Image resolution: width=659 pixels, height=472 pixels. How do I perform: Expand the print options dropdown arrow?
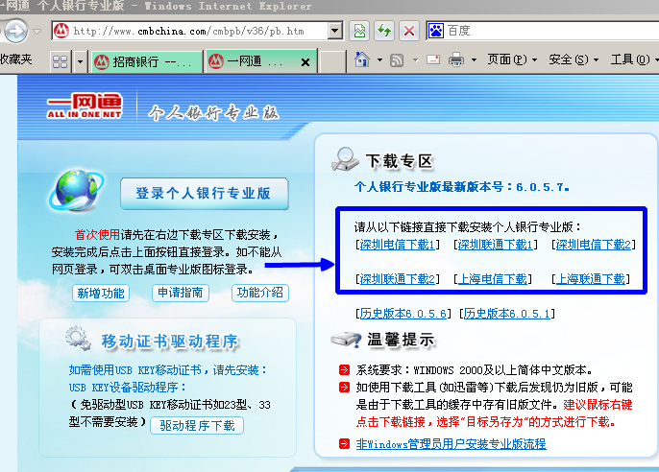pos(475,60)
